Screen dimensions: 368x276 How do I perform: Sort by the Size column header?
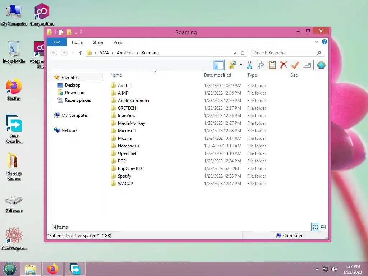[303, 75]
